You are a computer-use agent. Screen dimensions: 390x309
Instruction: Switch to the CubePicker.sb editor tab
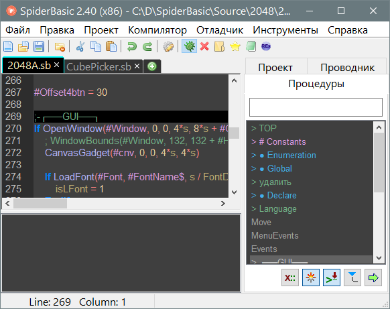(x=99, y=66)
